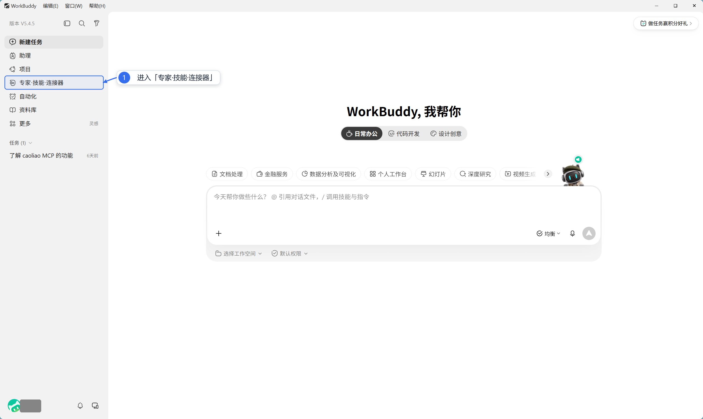
Task: Select the 幻灯片 chip
Action: pyautogui.click(x=433, y=174)
